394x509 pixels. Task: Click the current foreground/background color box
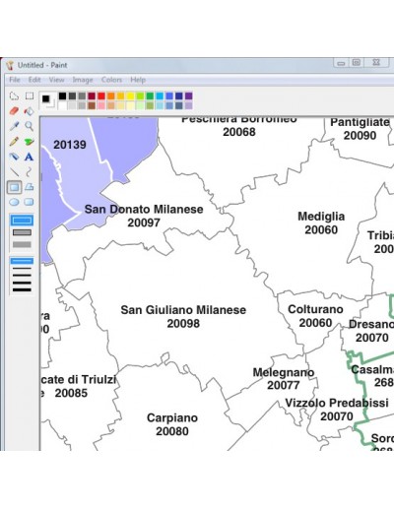pyautogui.click(x=48, y=100)
